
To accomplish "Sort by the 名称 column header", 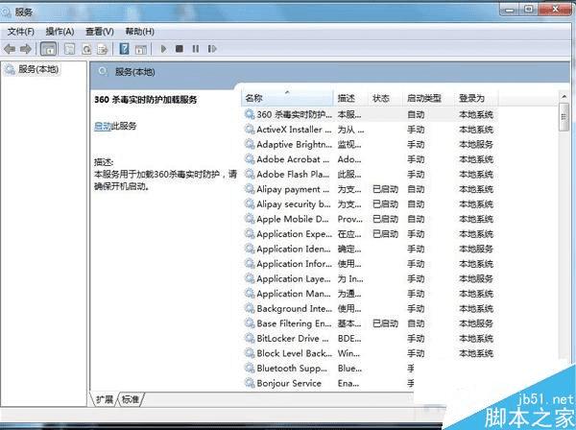I will click(287, 98).
